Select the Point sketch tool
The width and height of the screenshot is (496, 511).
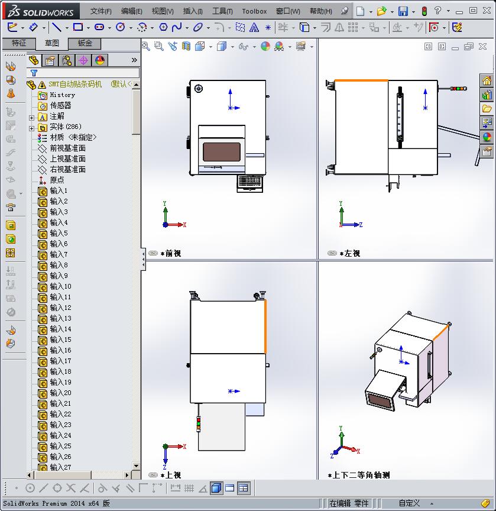268,28
